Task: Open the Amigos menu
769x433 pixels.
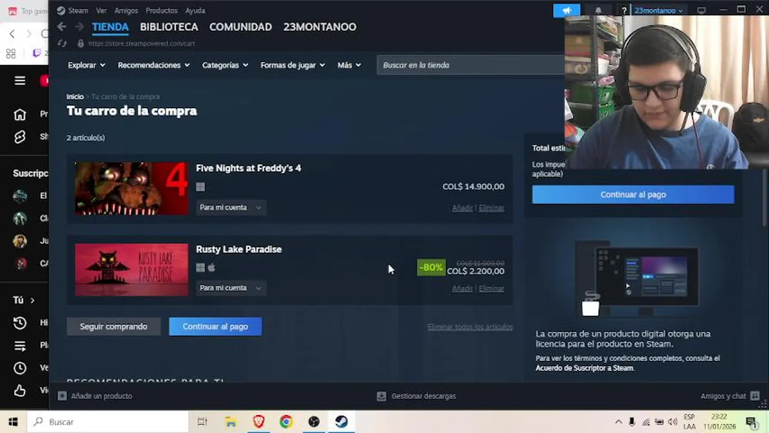Action: point(126,10)
